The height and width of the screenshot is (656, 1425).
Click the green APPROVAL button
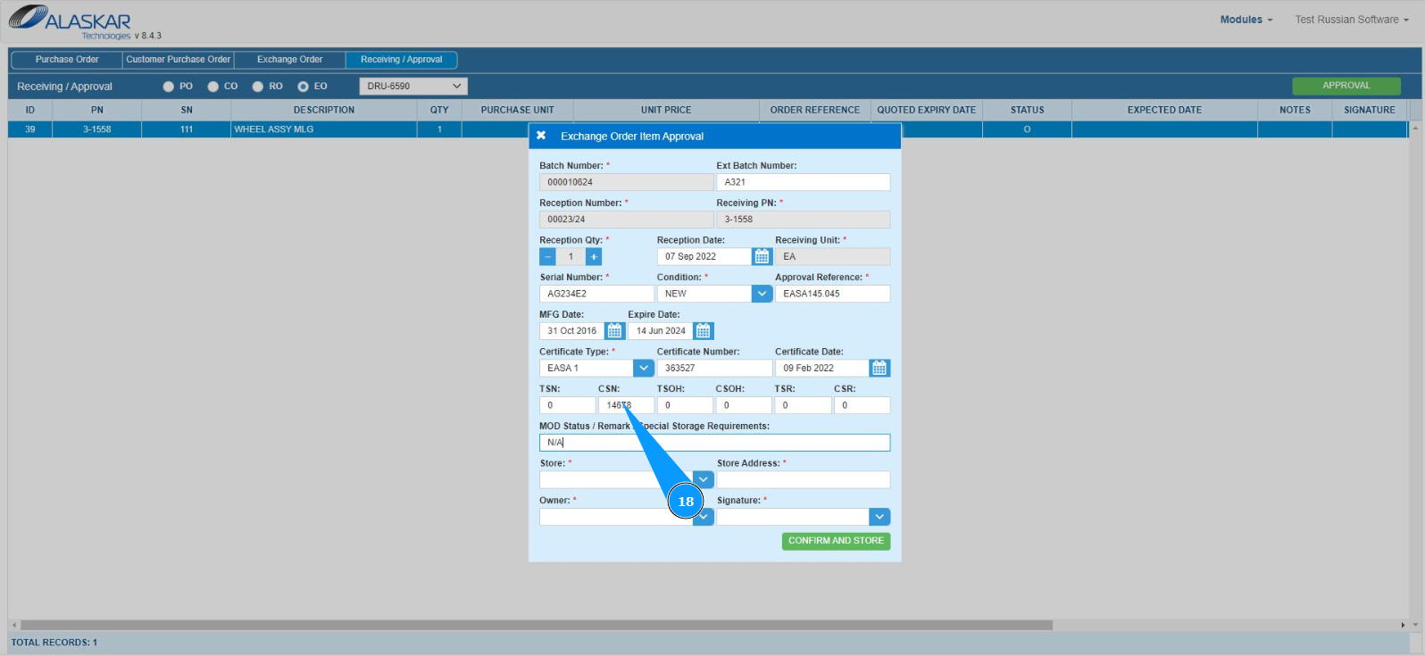[x=1346, y=86]
